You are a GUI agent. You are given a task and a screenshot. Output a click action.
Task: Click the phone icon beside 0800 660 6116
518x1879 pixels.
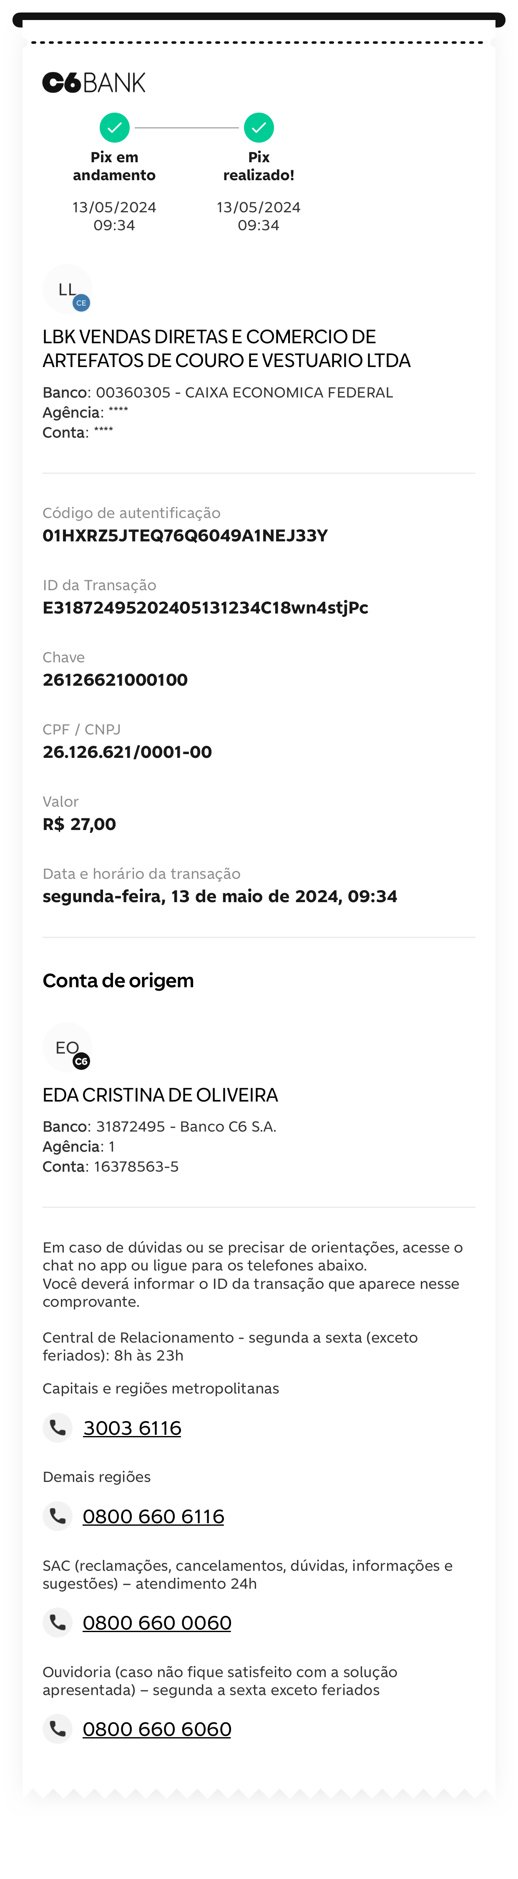tap(58, 1516)
